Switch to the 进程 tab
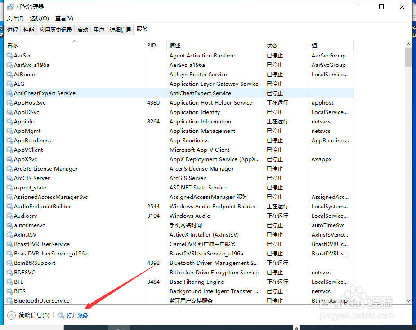This screenshot has height=330, width=416. point(13,30)
